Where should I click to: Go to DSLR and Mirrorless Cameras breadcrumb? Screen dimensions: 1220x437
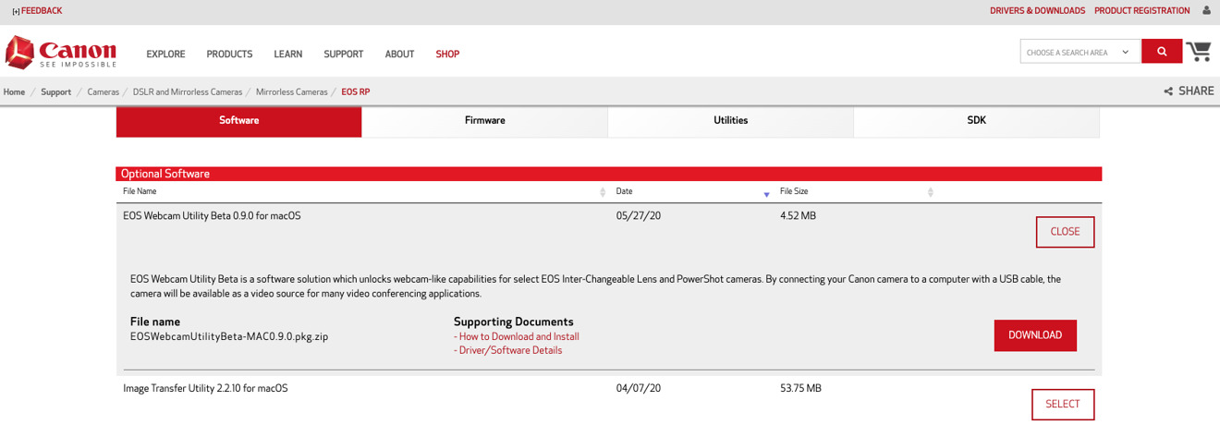click(x=188, y=92)
